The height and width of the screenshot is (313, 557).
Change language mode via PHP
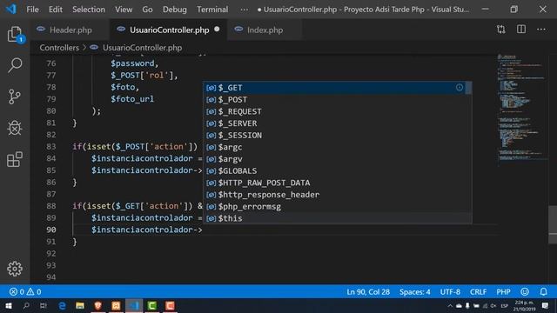pos(503,292)
